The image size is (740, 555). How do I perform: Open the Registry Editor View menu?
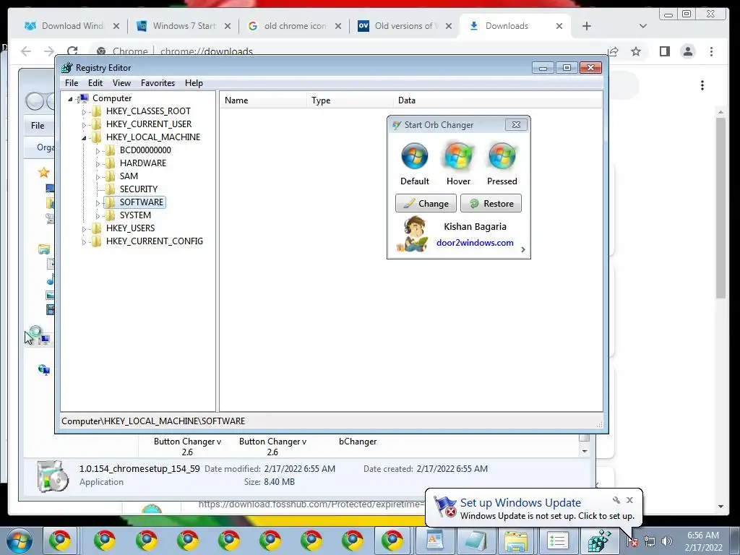[x=121, y=83]
